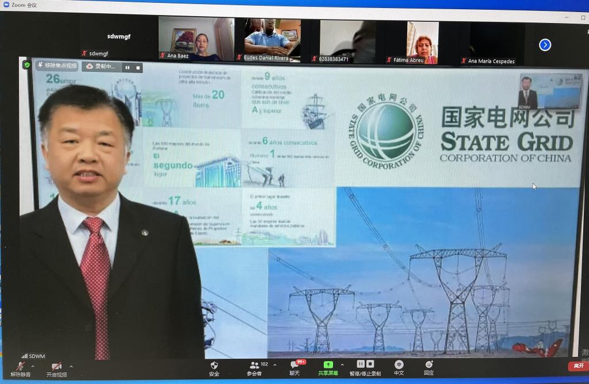
Task: Expand the audio options arrow beside microphone
Action: click(x=33, y=366)
